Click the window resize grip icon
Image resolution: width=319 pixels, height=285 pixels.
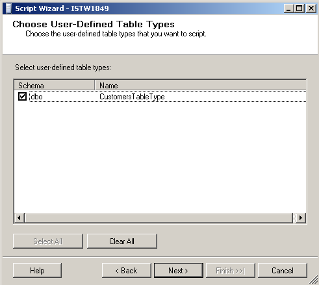[313, 280]
